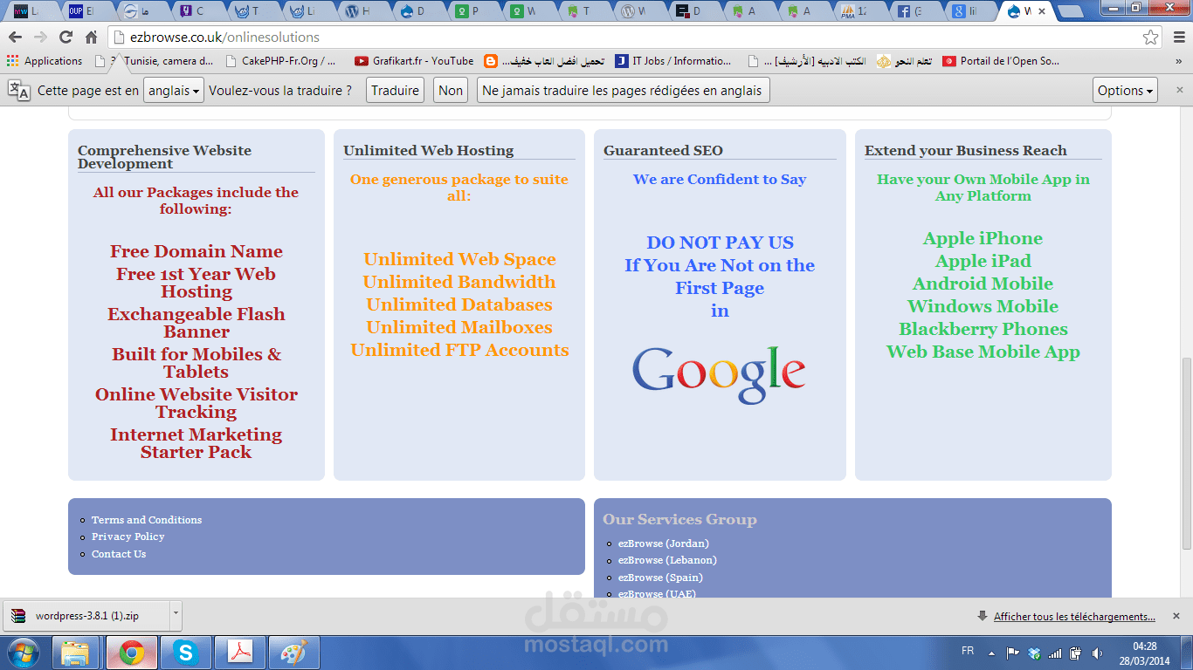Go back to the previous page
Viewport: 1193px width, 670px height.
click(15, 38)
